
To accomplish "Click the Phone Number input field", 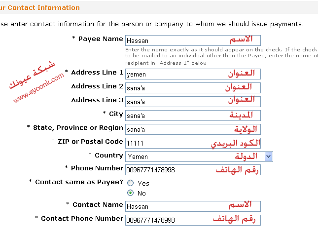I will [x=193, y=170].
